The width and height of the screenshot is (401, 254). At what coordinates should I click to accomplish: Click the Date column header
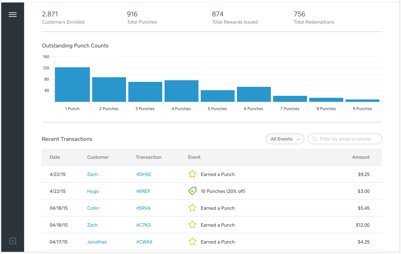55,157
